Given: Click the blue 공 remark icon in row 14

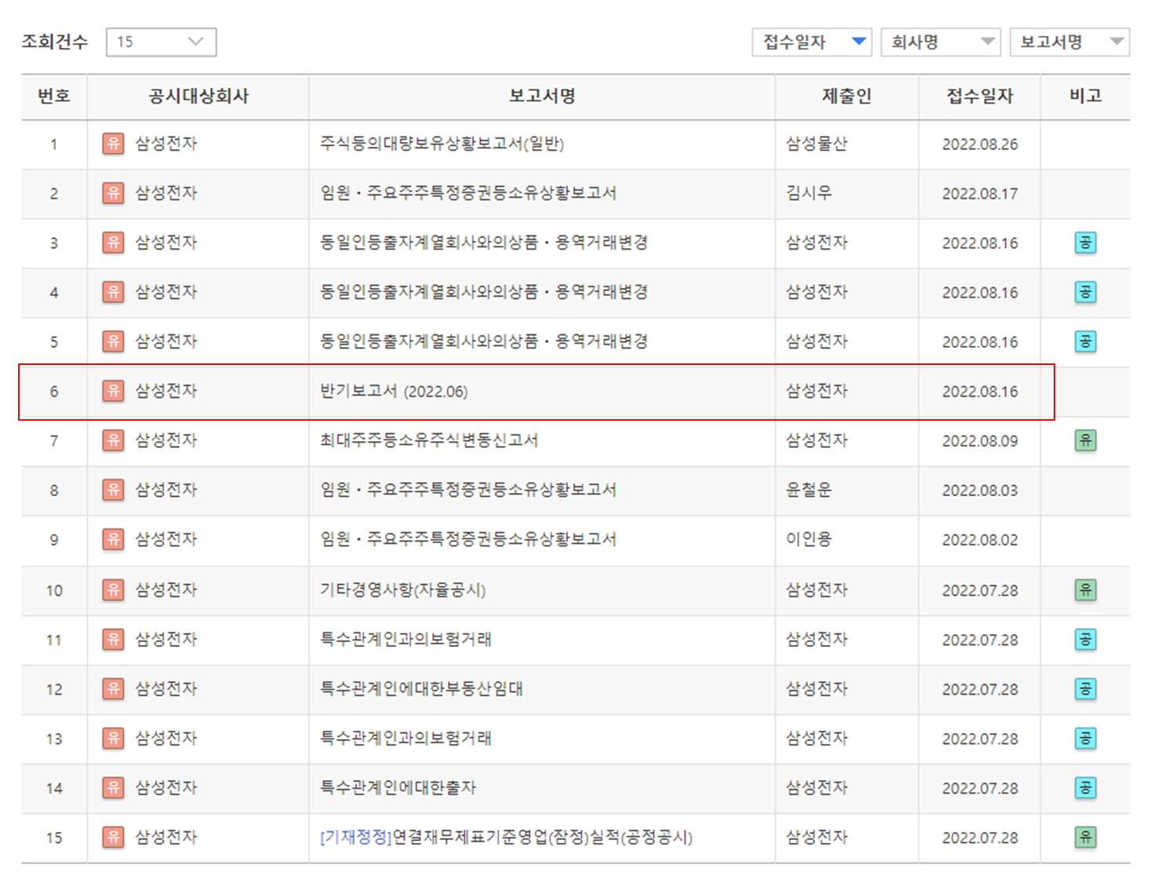Looking at the screenshot, I should tap(1085, 788).
